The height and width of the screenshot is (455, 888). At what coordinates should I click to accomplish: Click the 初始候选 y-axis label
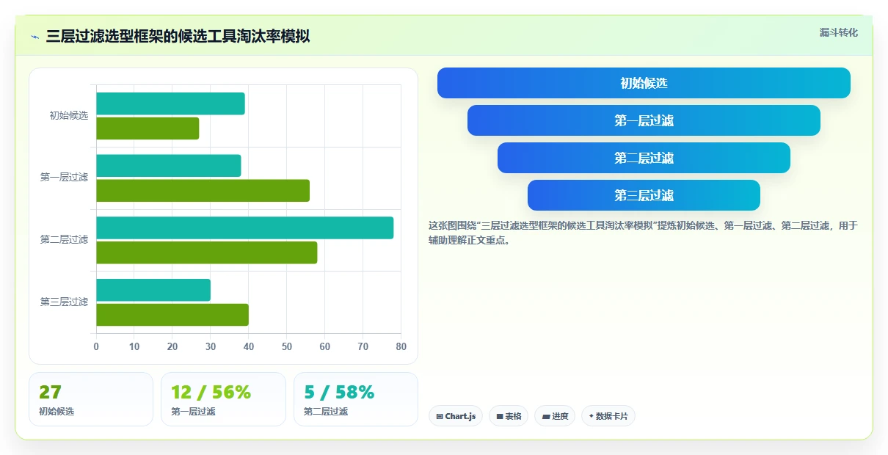(69, 115)
